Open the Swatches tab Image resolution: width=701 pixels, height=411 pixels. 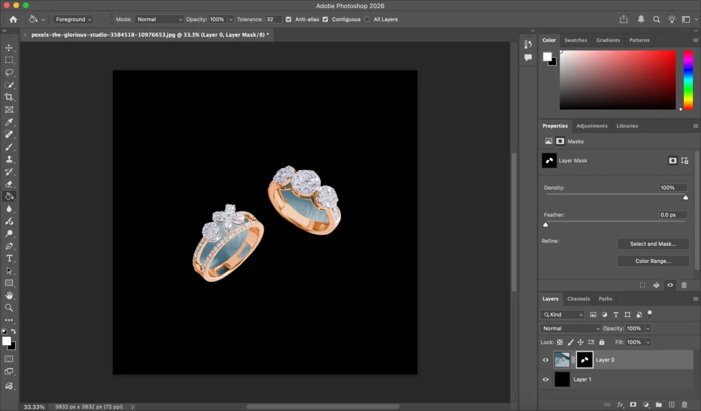point(575,40)
